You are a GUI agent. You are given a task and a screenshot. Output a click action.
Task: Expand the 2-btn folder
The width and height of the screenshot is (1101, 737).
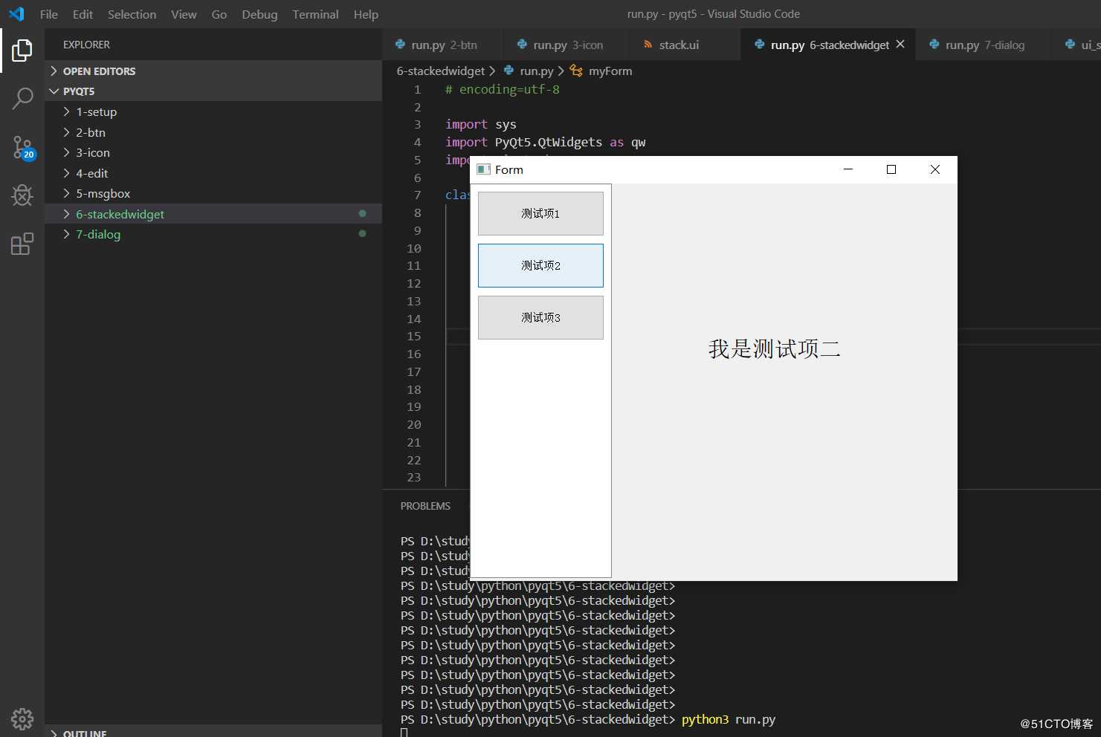67,132
